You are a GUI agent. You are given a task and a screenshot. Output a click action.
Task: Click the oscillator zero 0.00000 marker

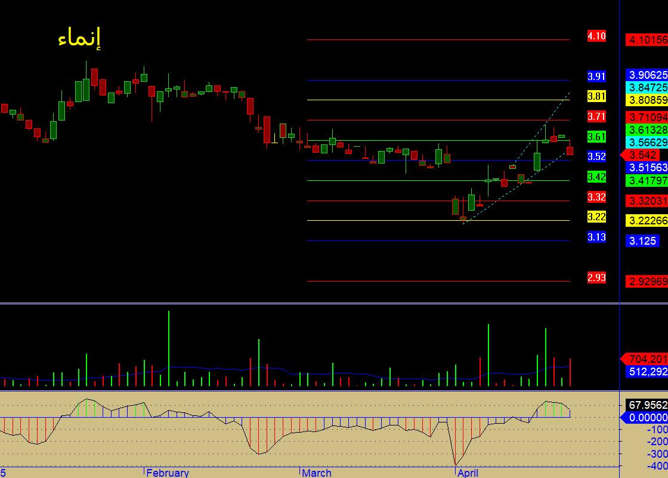(644, 418)
